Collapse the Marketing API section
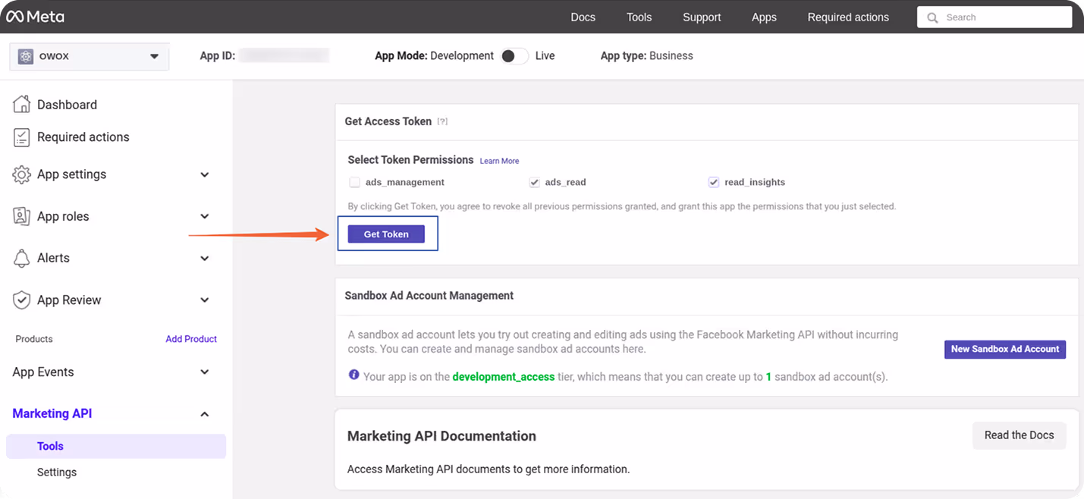 coord(204,413)
